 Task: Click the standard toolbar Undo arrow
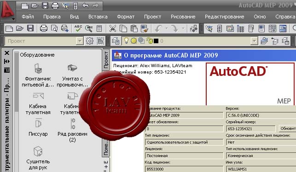tap(158, 29)
